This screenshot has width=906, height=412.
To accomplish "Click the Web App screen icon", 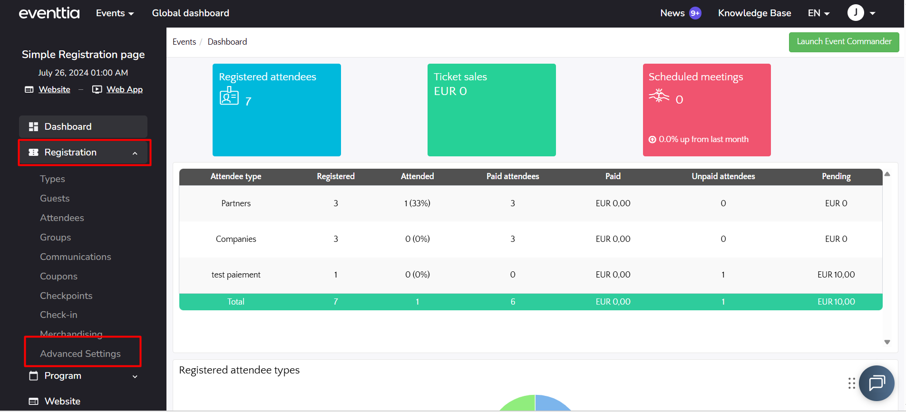I will (97, 89).
